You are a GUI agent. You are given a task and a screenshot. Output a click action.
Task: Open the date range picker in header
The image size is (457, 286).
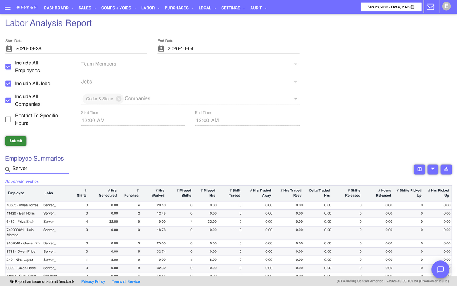click(391, 7)
